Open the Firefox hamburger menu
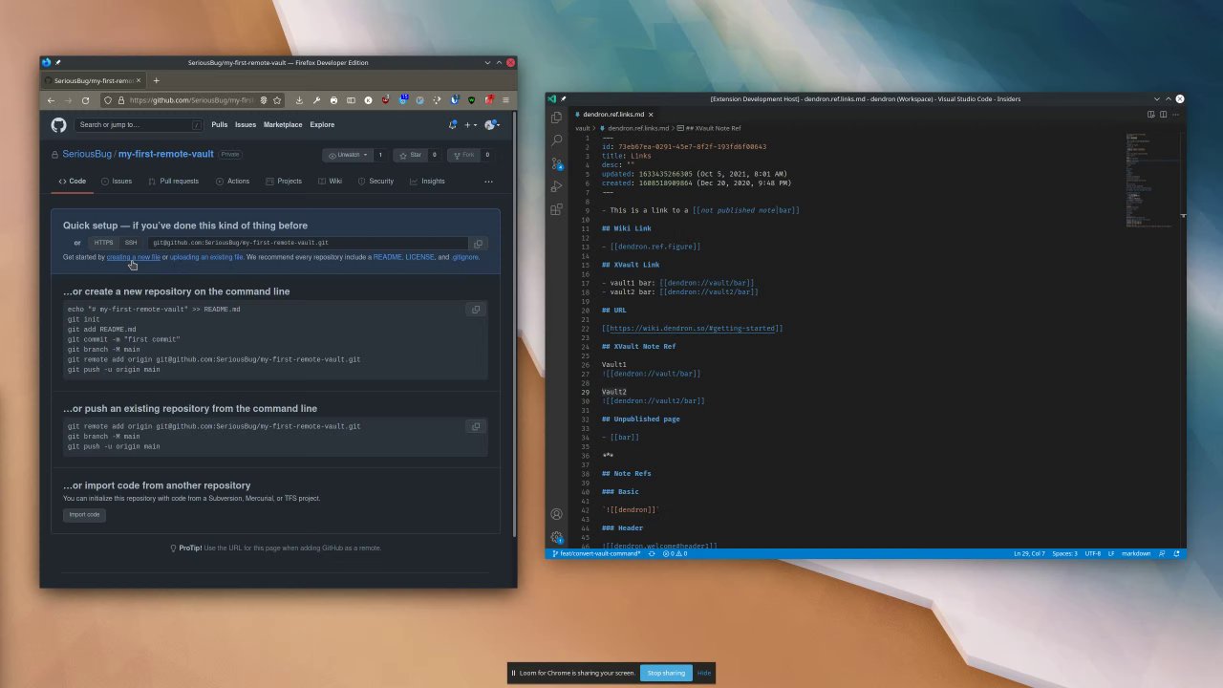Viewport: 1223px width, 688px height. pos(506,100)
